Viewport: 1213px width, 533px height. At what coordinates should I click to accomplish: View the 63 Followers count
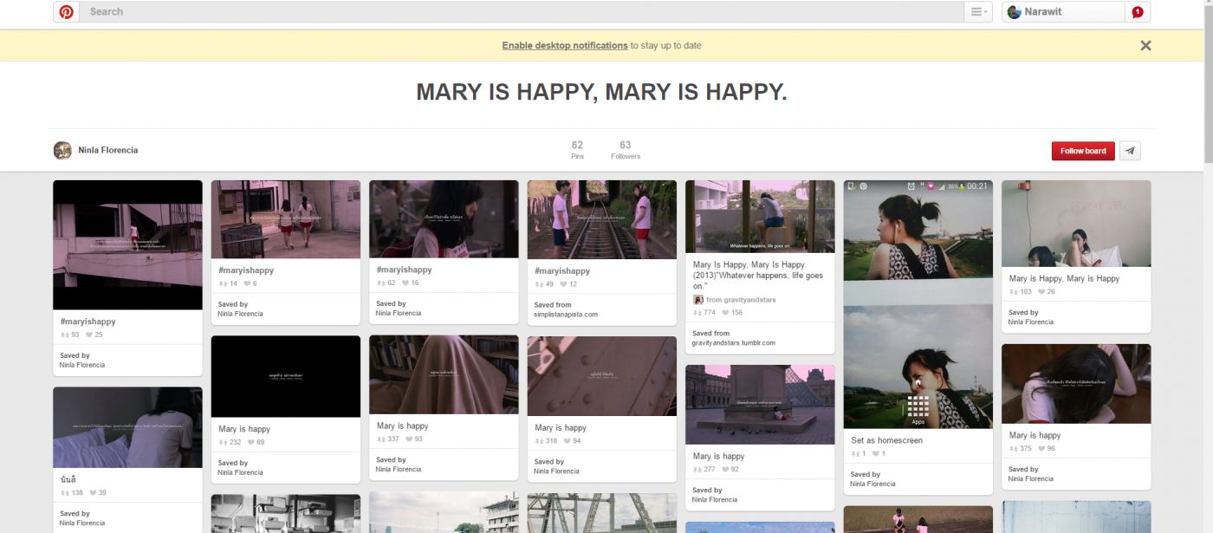point(625,150)
